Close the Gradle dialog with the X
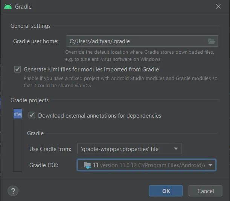 coord(218,6)
